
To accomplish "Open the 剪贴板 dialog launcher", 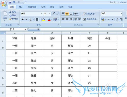I will 18,24.
